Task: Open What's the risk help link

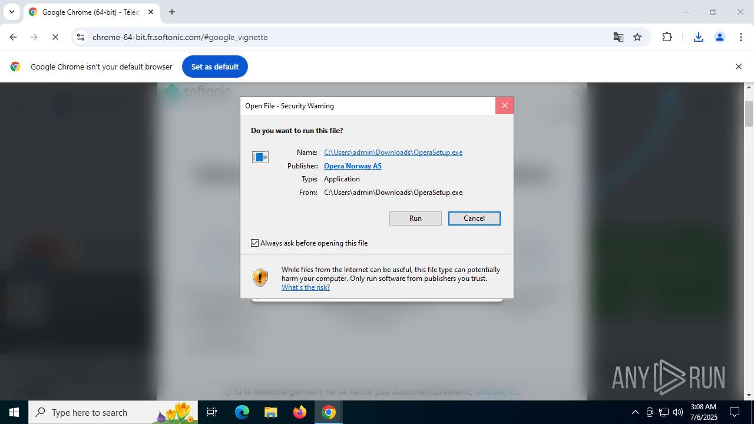Action: (306, 287)
